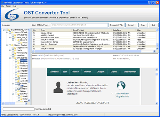Collapse the Stamm - Postfach tree node

pyautogui.click(x=7, y=45)
